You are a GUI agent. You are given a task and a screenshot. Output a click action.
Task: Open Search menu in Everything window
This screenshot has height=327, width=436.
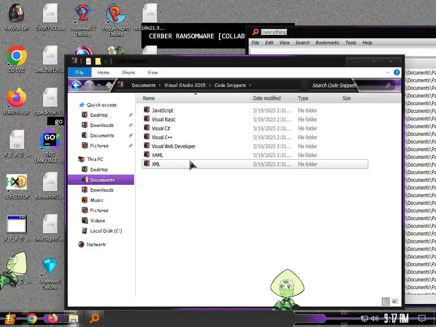(302, 43)
